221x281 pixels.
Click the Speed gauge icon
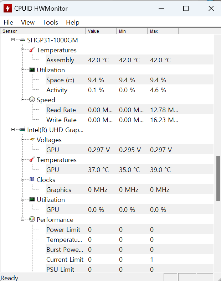[x=32, y=100]
